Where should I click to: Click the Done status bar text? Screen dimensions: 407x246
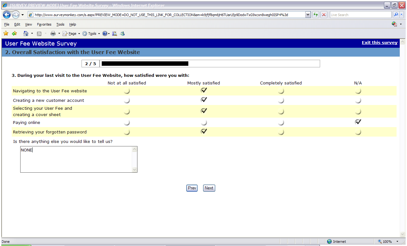point(6,242)
